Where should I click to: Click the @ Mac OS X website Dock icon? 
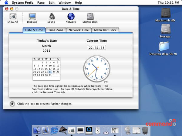point(128,130)
